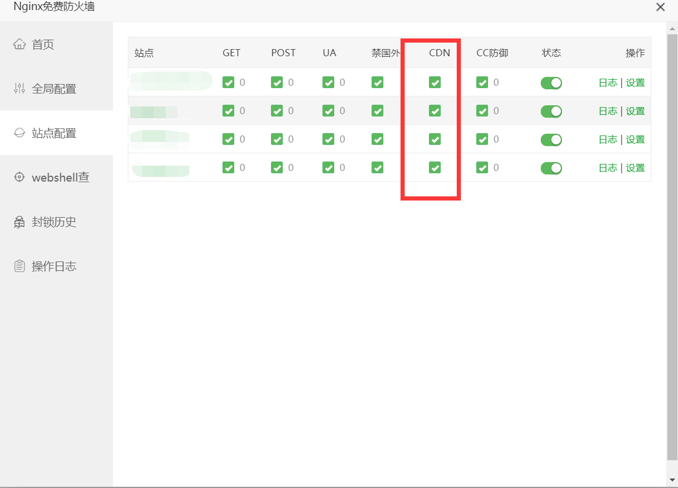This screenshot has width=678, height=488.
Task: Toggle POST checkbox in third site row
Action: 277,139
